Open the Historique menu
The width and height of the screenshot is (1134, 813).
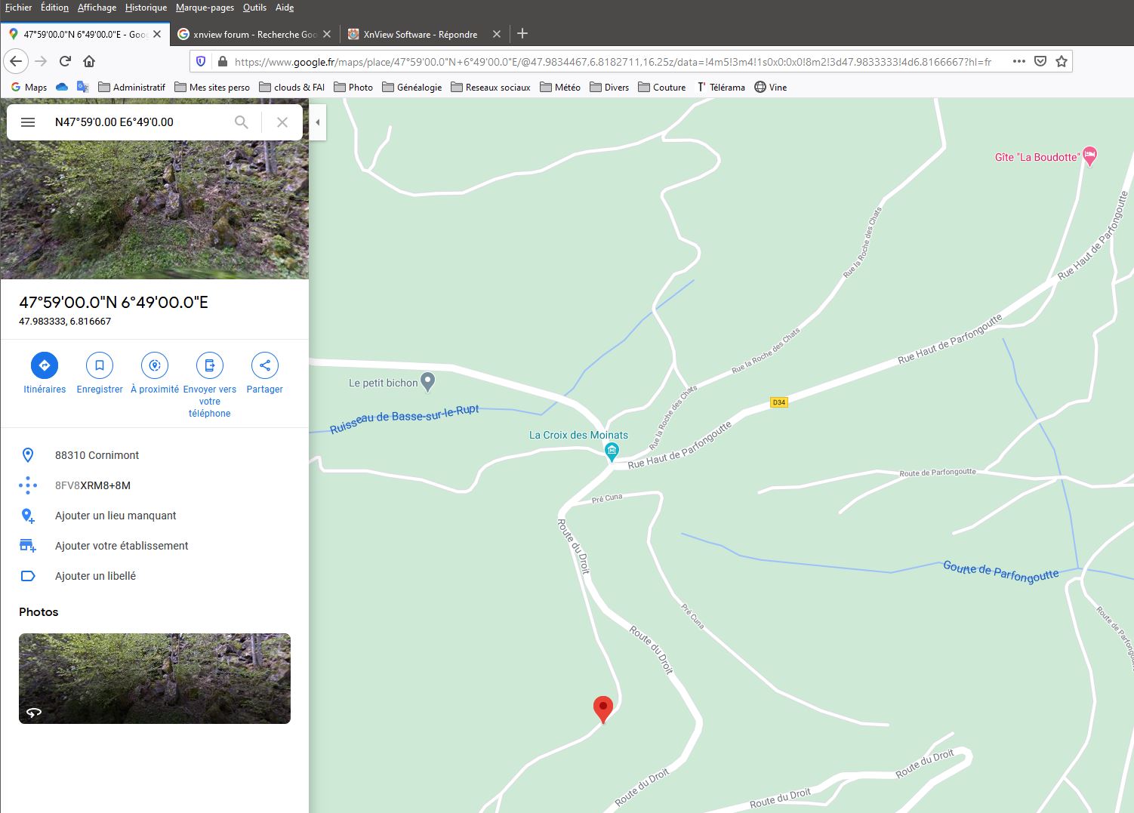pos(146,8)
